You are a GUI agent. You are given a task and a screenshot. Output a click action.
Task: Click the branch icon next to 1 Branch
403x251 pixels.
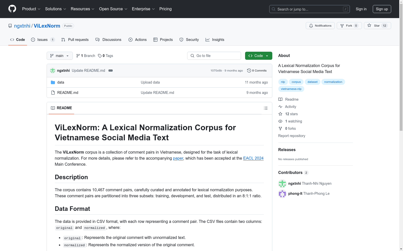[x=78, y=56]
